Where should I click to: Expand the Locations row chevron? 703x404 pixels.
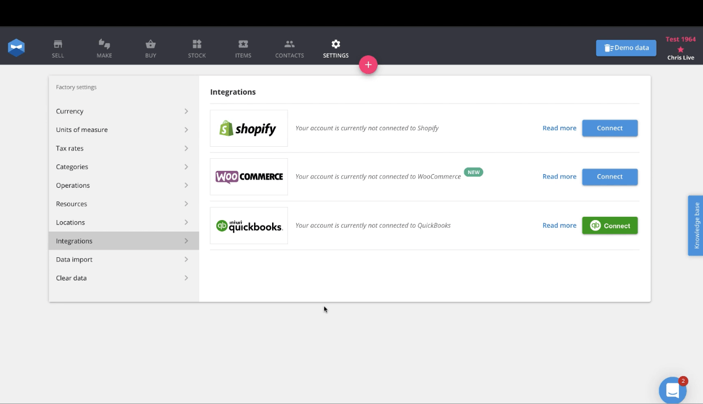(186, 222)
